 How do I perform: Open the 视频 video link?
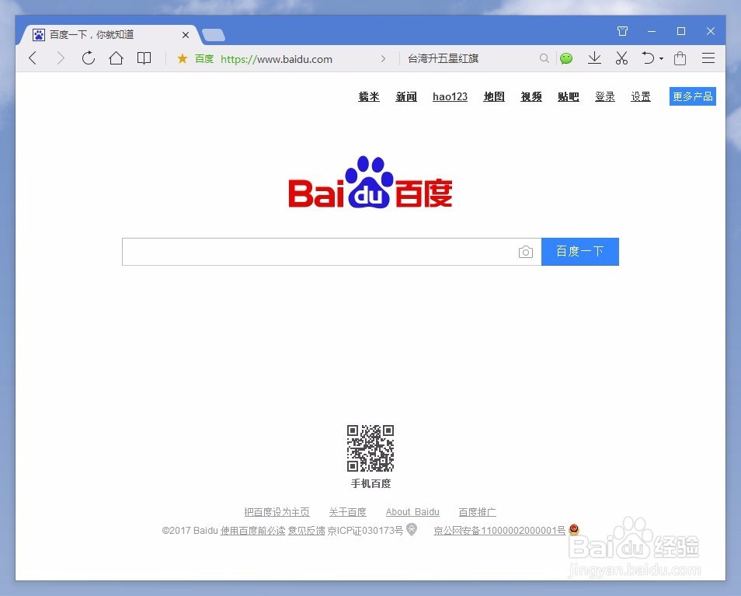click(531, 97)
